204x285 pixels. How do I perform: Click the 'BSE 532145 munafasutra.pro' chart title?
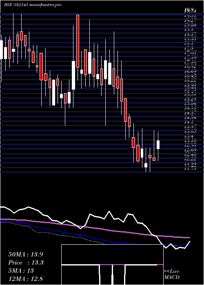pos(33,5)
